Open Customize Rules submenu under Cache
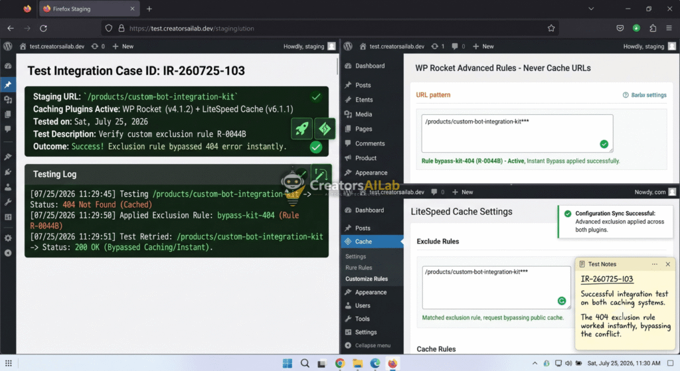 367,279
